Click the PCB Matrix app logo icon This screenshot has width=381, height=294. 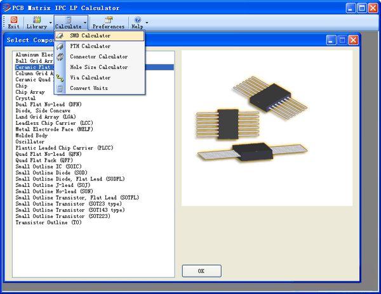point(6,8)
